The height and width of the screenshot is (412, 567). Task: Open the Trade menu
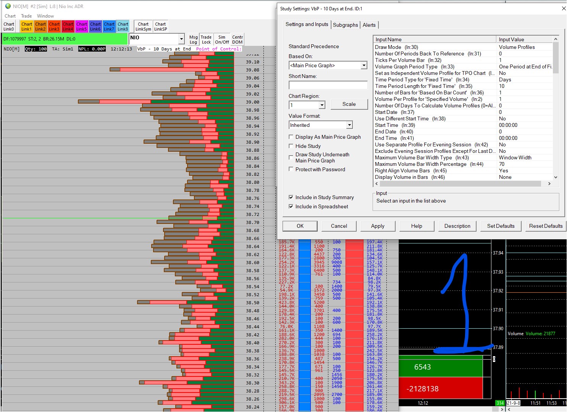click(26, 16)
